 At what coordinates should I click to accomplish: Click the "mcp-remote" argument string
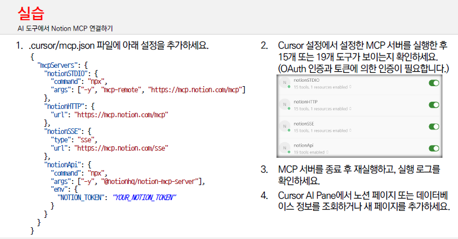(121, 90)
